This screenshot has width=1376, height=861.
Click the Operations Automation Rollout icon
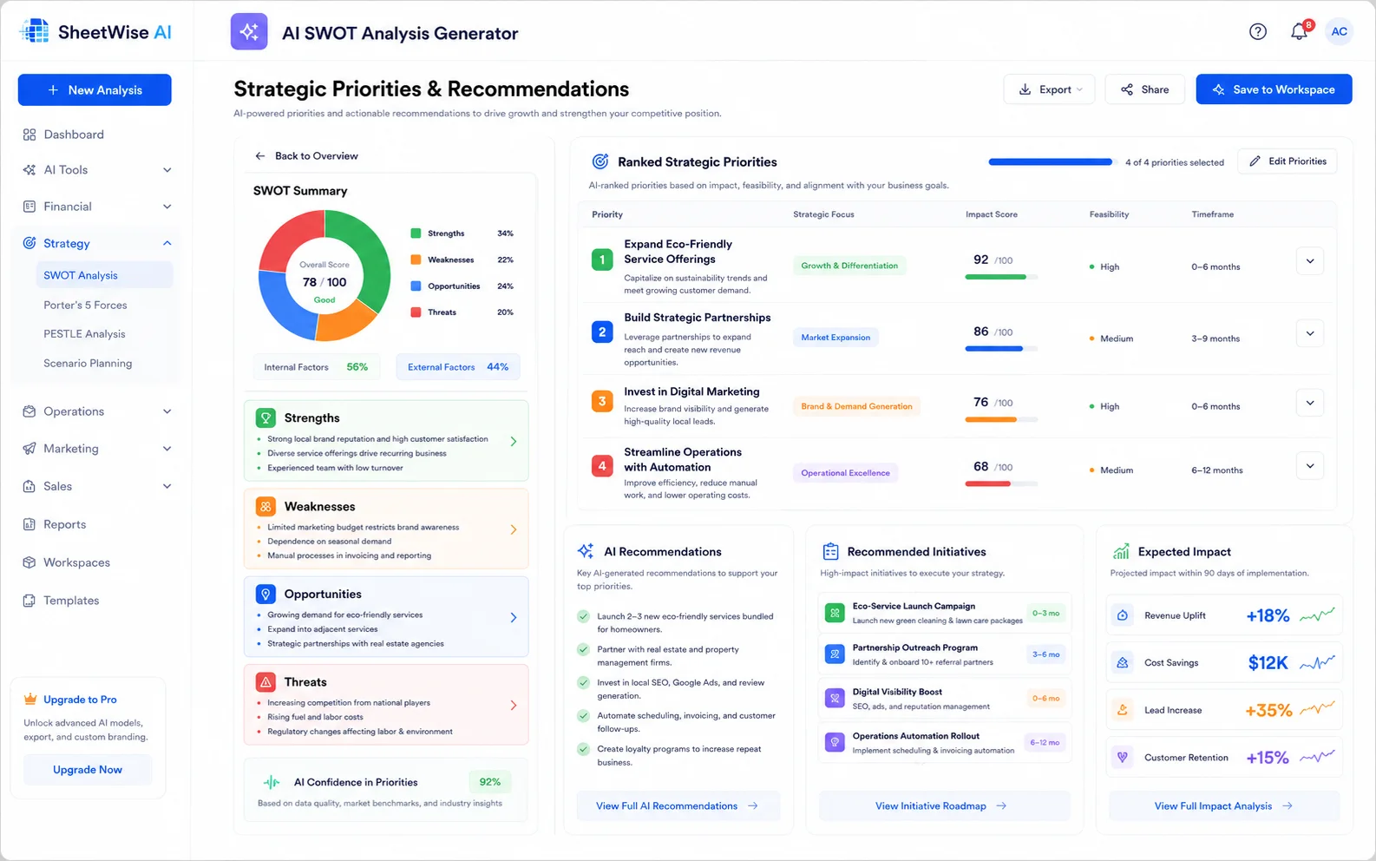(835, 742)
